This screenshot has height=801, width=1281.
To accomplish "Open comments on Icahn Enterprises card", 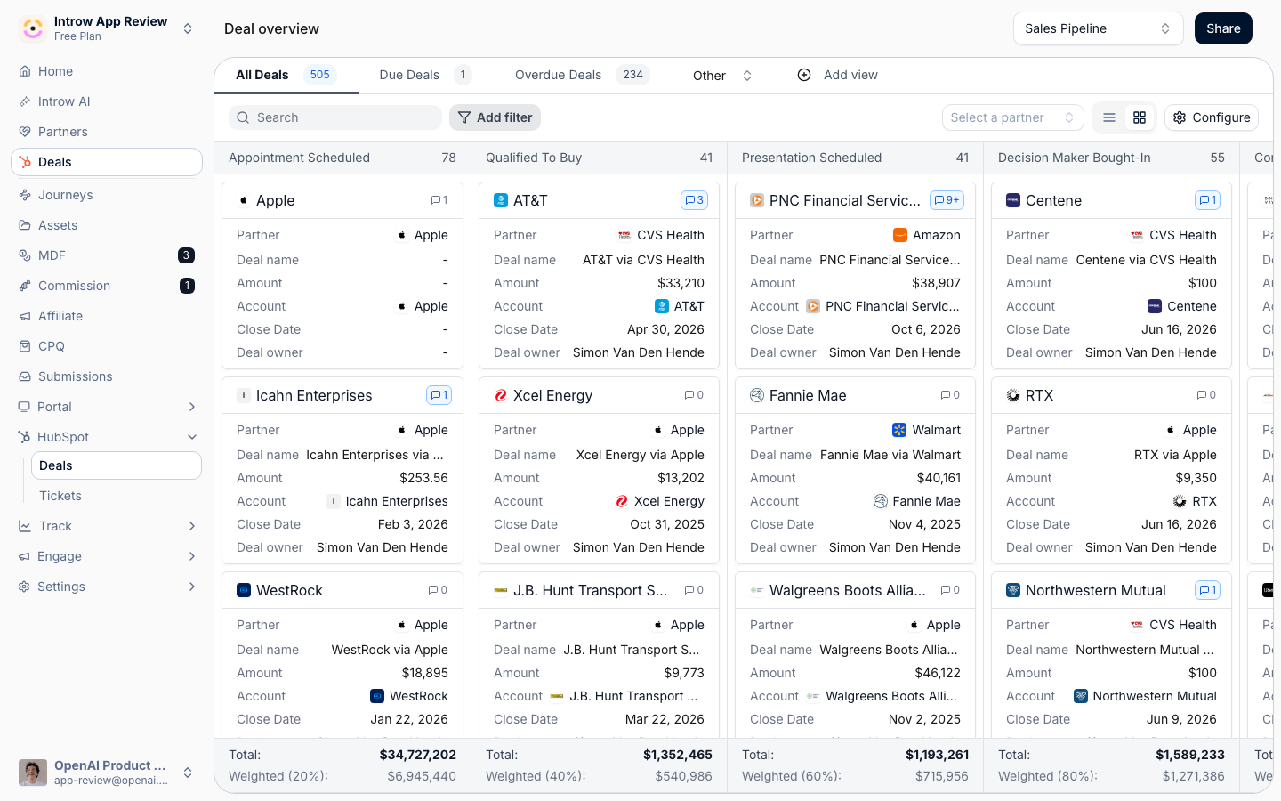I will click(439, 395).
